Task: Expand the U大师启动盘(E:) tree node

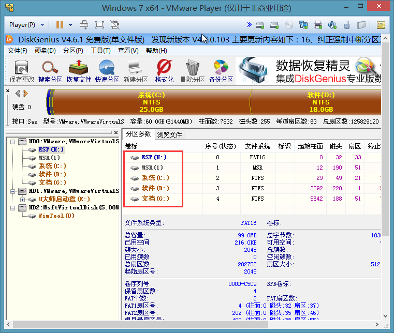Action: point(22,199)
